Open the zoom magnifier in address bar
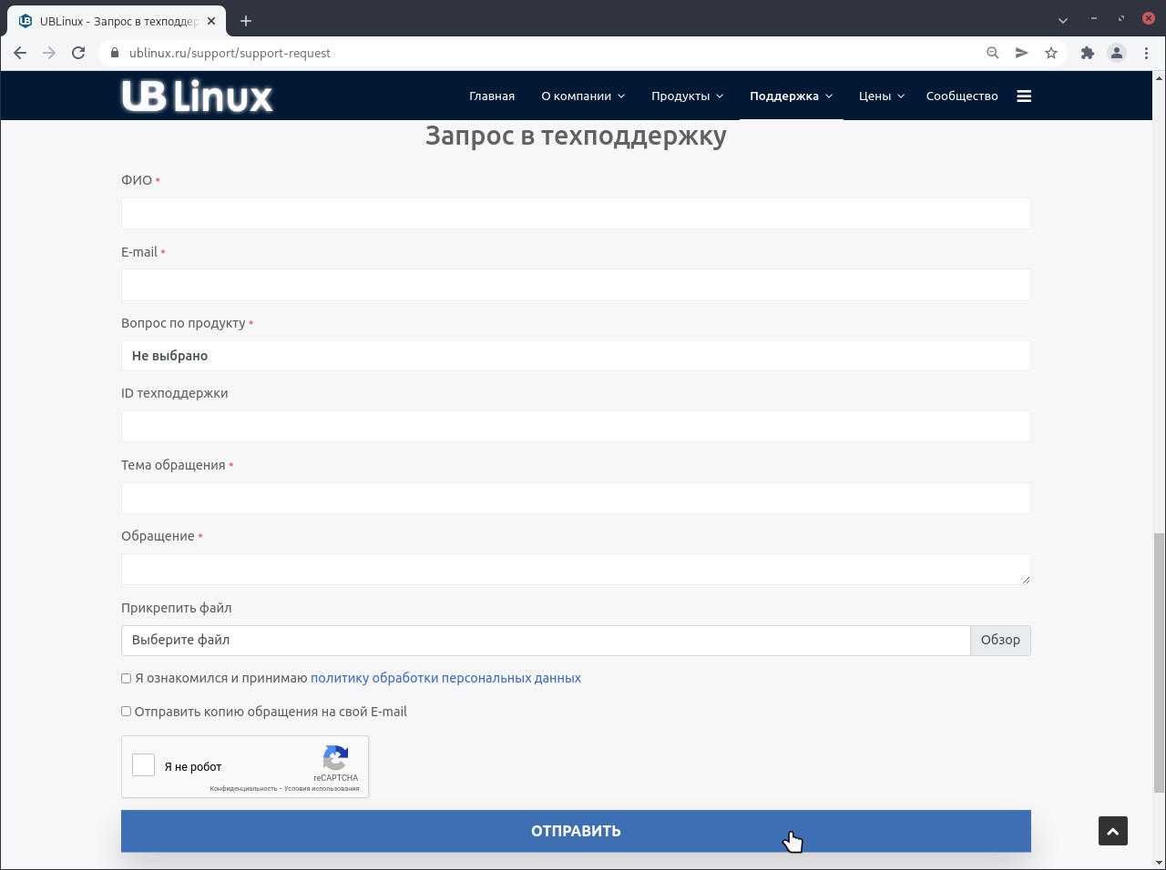This screenshot has width=1166, height=870. 993,53
